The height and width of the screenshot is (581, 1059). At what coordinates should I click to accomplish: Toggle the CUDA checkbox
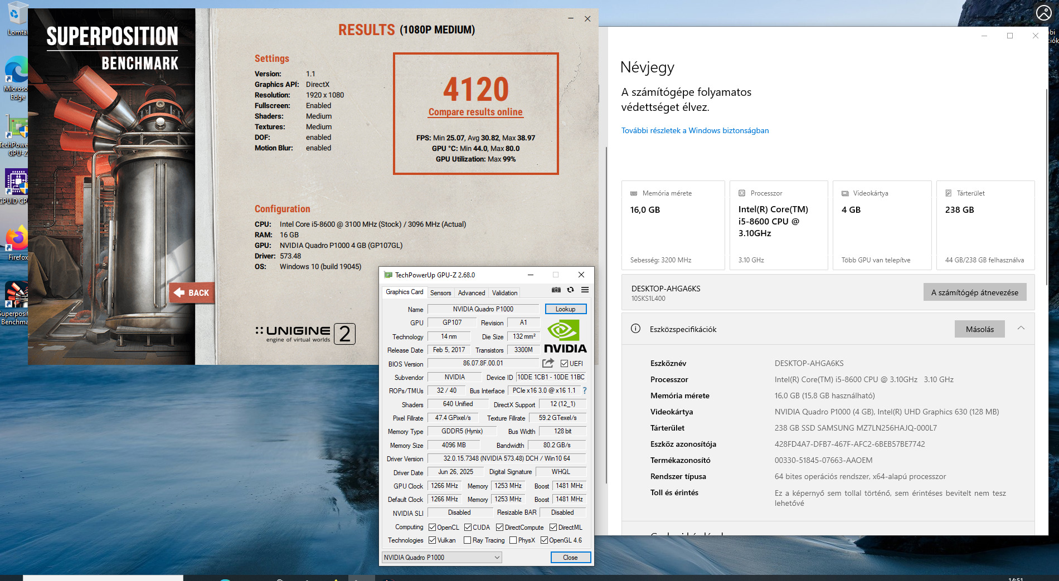468,528
